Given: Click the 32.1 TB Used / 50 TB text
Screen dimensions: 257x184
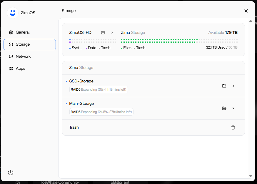Looking at the screenshot, I should (222, 47).
